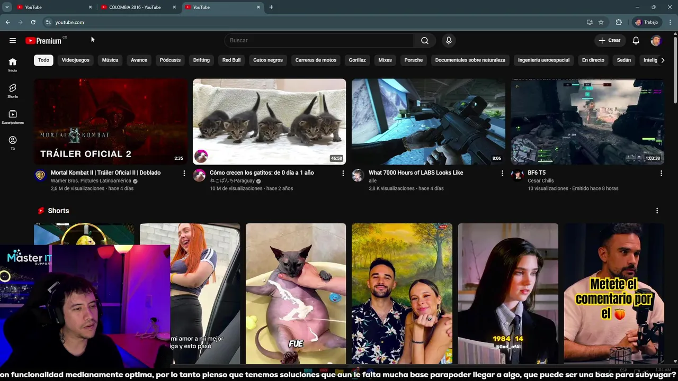Click the YouTube Premium logo
The image size is (678, 381).
(43, 41)
